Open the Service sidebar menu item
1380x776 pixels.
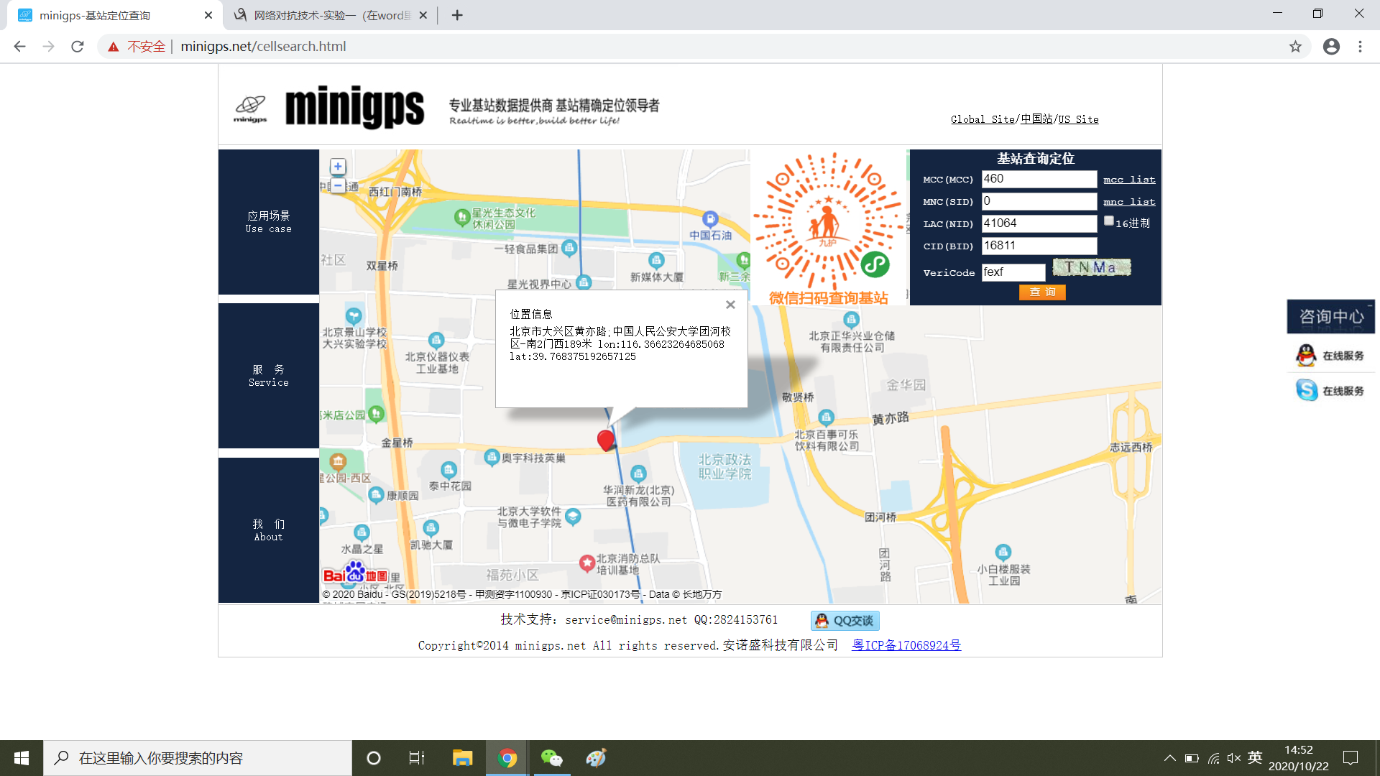pyautogui.click(x=269, y=376)
